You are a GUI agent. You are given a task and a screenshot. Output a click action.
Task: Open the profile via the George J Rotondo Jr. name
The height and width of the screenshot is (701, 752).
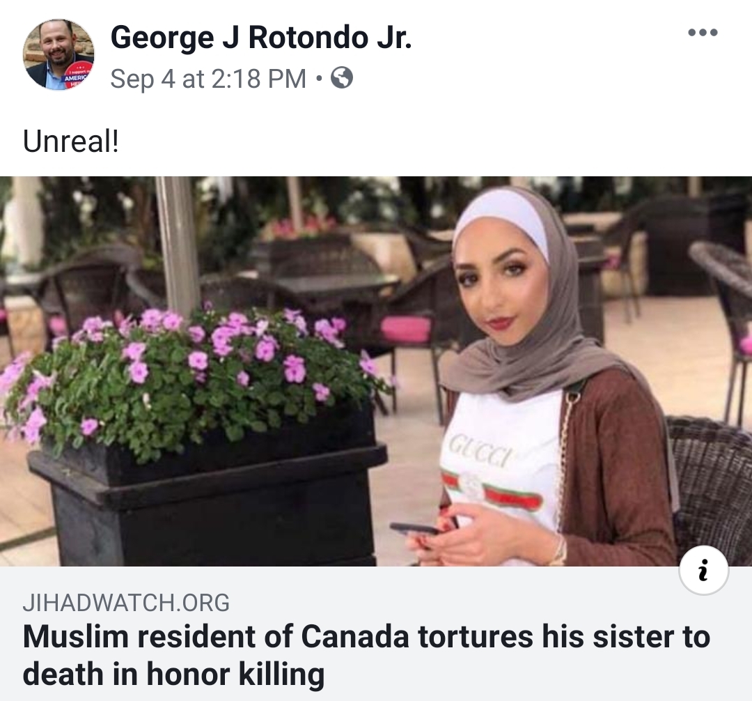(261, 38)
